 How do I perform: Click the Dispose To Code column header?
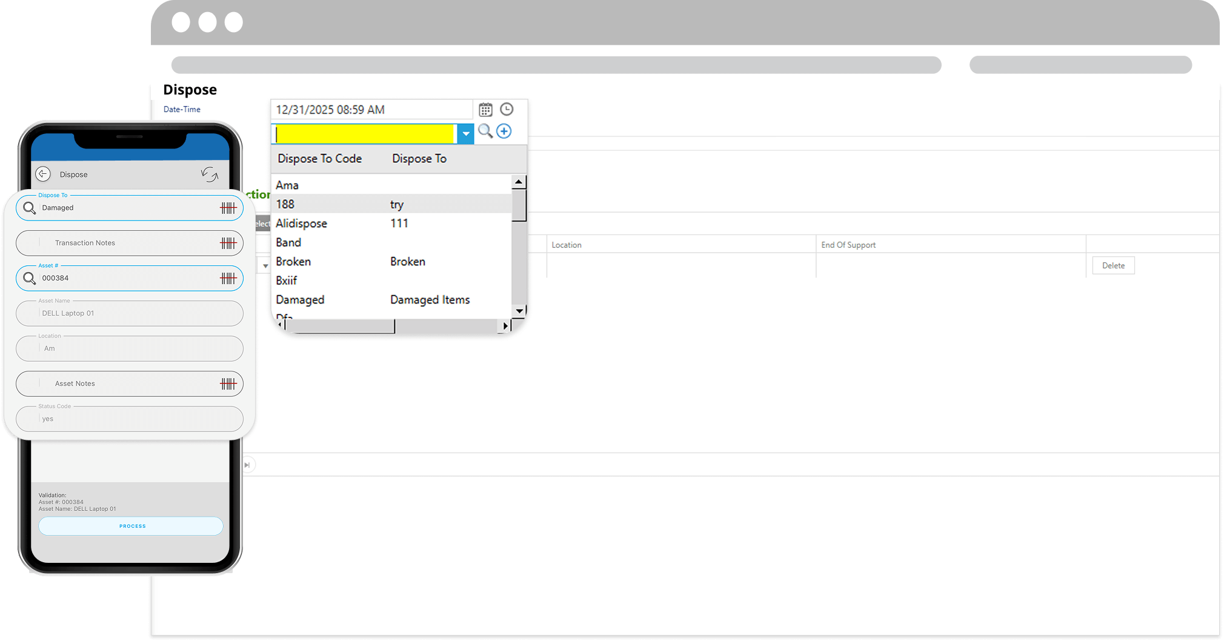(x=319, y=159)
